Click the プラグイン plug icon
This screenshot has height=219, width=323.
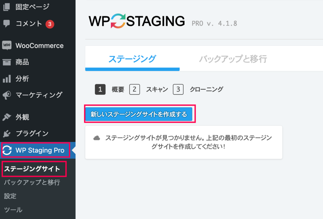point(7,133)
